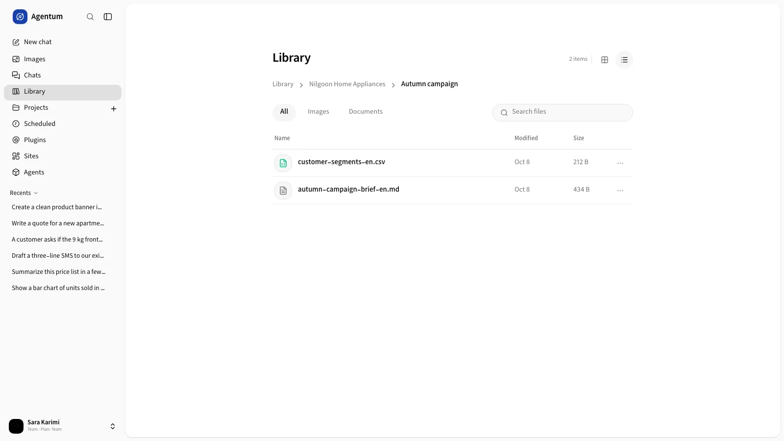Image resolution: width=784 pixels, height=441 pixels.
Task: Open Scheduled in the sidebar
Action: coord(63,124)
